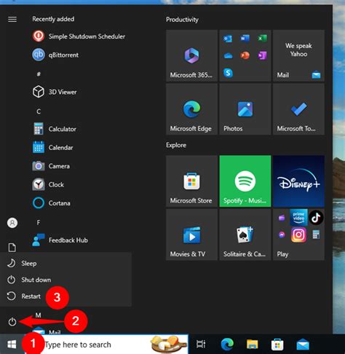Open the Movies & TV tile

tap(191, 235)
